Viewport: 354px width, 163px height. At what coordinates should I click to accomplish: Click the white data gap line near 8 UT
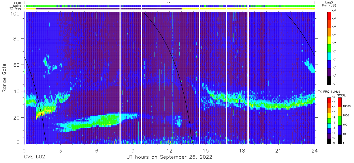point(120,78)
